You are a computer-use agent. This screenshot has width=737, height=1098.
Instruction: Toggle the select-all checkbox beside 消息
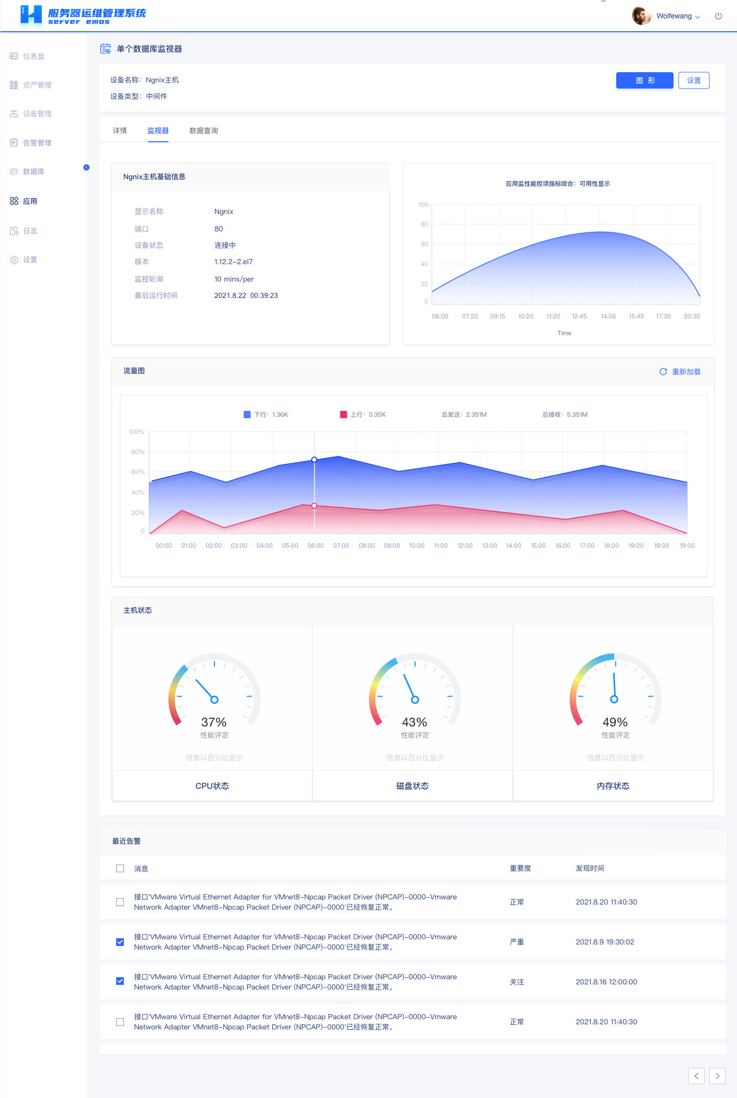point(120,868)
